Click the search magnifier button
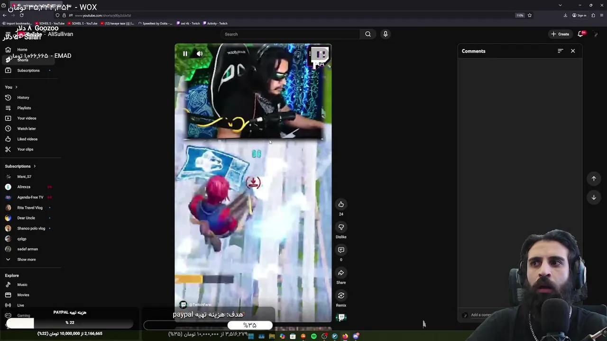Screen dimensions: 607x341 [x=368, y=34]
